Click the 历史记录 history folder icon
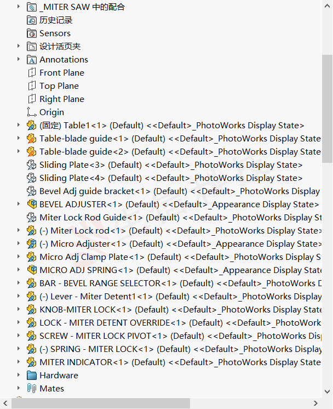333x409 pixels. tap(32, 20)
